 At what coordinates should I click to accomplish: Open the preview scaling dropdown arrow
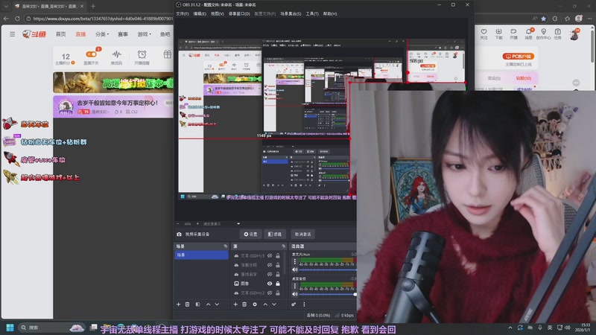[238, 224]
